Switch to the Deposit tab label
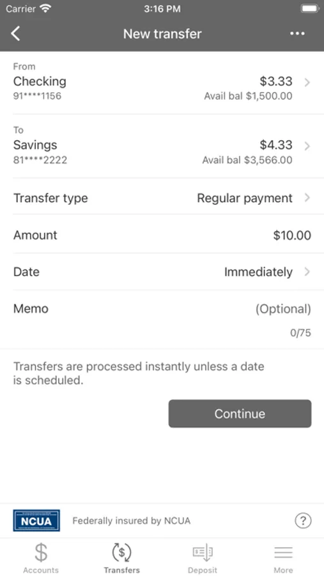The image size is (324, 576). pyautogui.click(x=203, y=570)
